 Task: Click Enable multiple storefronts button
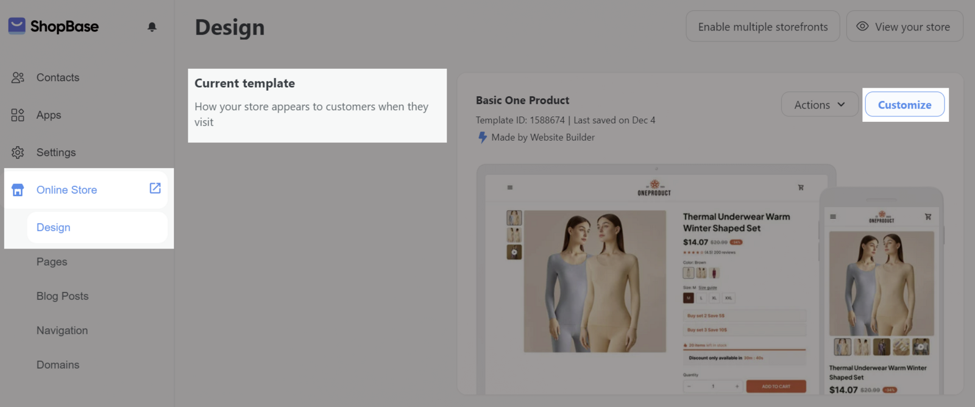(762, 27)
